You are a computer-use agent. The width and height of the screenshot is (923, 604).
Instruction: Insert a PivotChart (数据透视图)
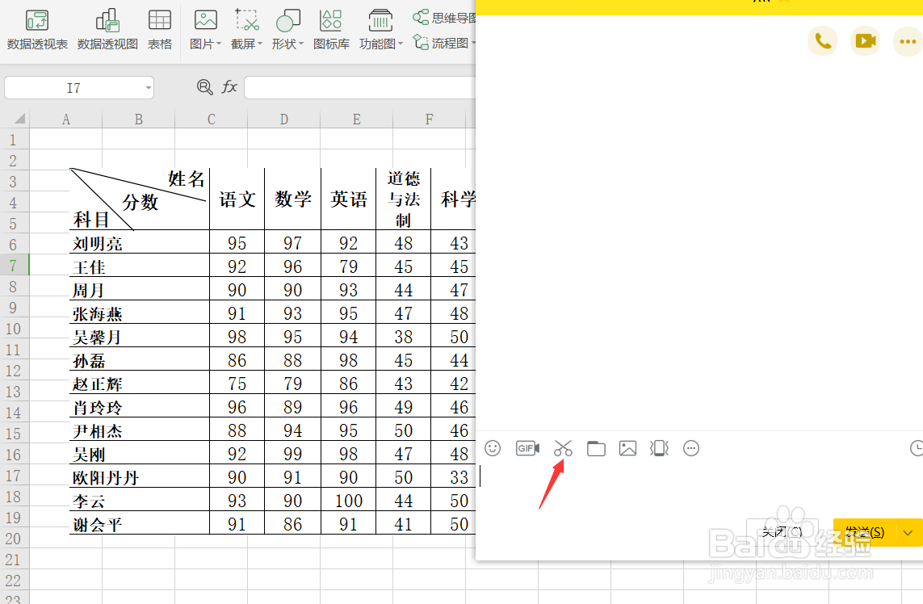[107, 29]
